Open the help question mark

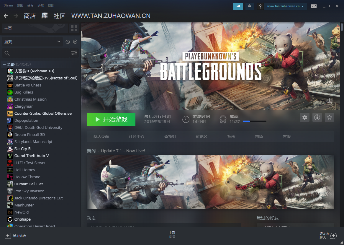[x=260, y=6]
